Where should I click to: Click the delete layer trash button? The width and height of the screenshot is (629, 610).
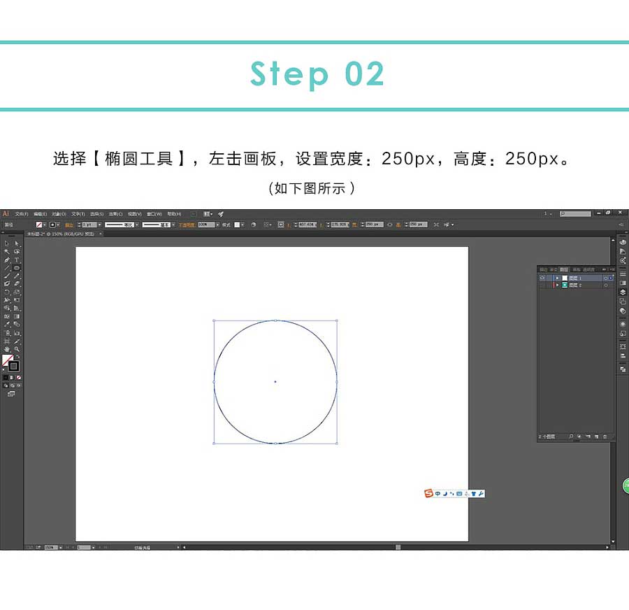coord(605,437)
